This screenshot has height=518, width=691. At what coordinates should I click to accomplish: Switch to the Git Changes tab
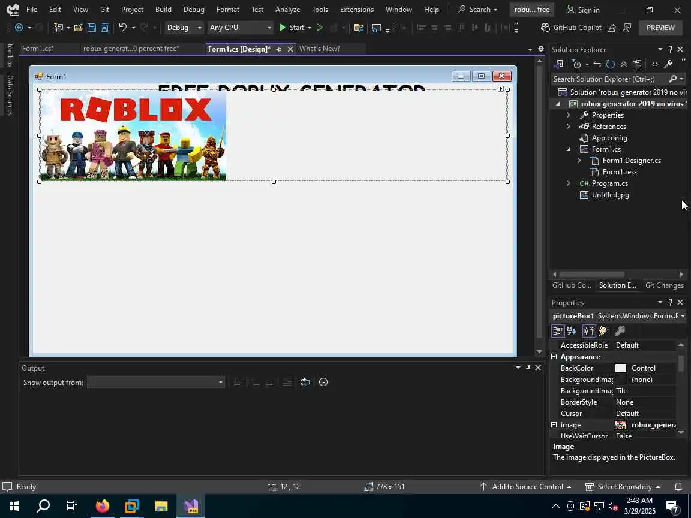664,285
